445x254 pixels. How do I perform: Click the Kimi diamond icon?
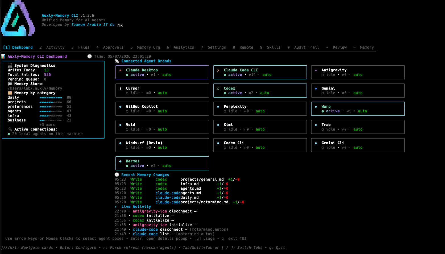pos(218,125)
